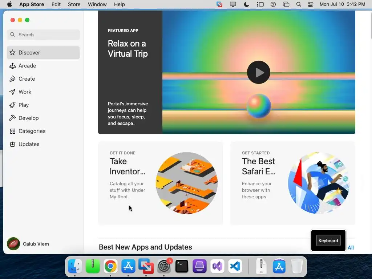372x279 pixels.
Task: Toggle Do Not Disturb moon icon
Action: [x=247, y=4]
